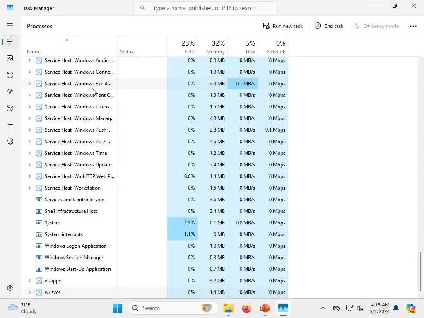The height and width of the screenshot is (318, 424).
Task: Click the search magnifier icon in title bar
Action: click(142, 8)
